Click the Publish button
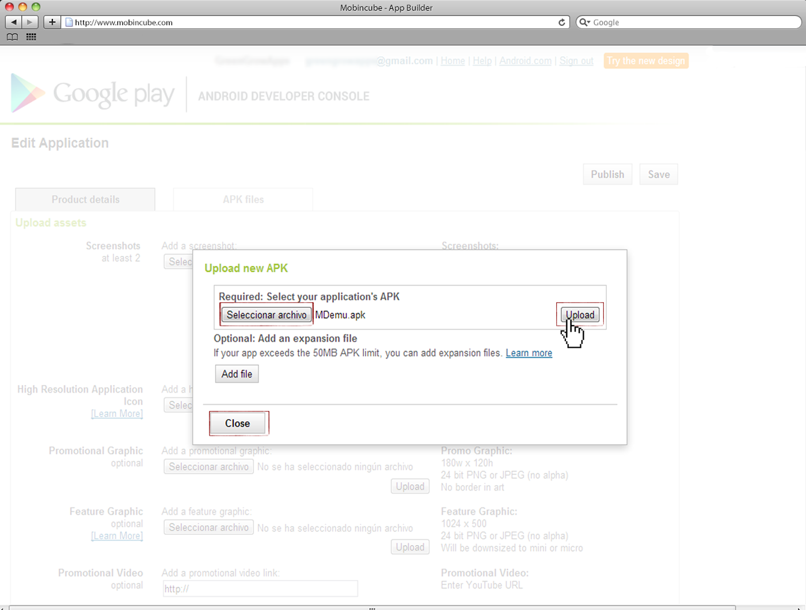The width and height of the screenshot is (806, 610). tap(607, 174)
